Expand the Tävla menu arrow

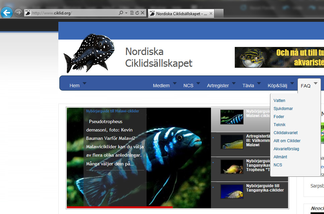tap(259, 83)
